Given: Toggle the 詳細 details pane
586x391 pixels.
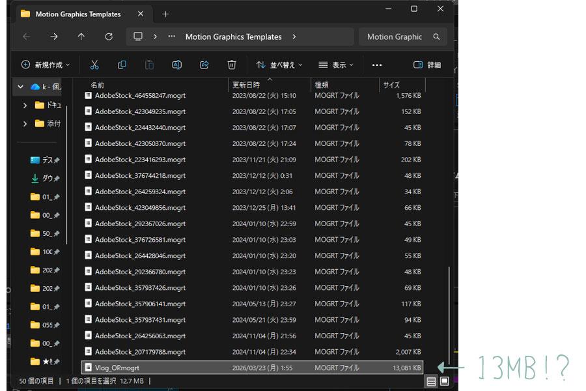Looking at the screenshot, I should coord(427,65).
